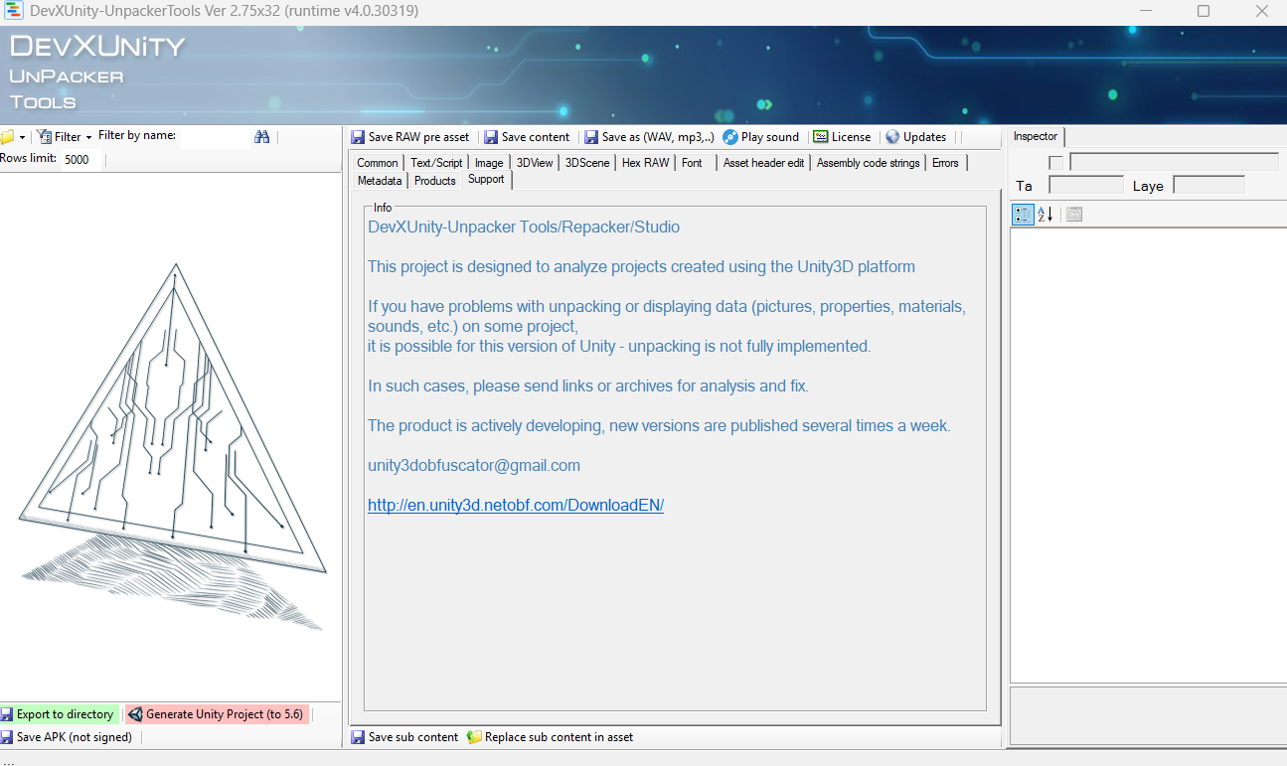Maximize the application window
This screenshot has height=766, width=1287.
click(1204, 12)
